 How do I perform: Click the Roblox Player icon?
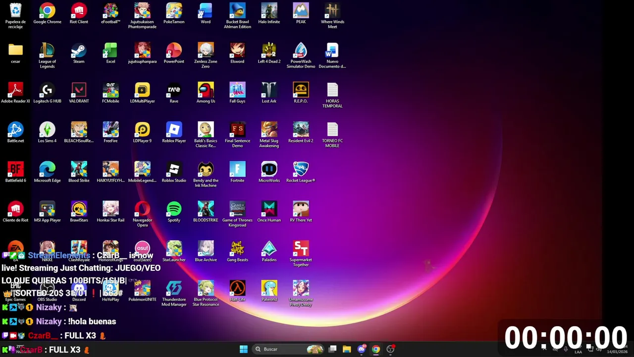pyautogui.click(x=174, y=132)
